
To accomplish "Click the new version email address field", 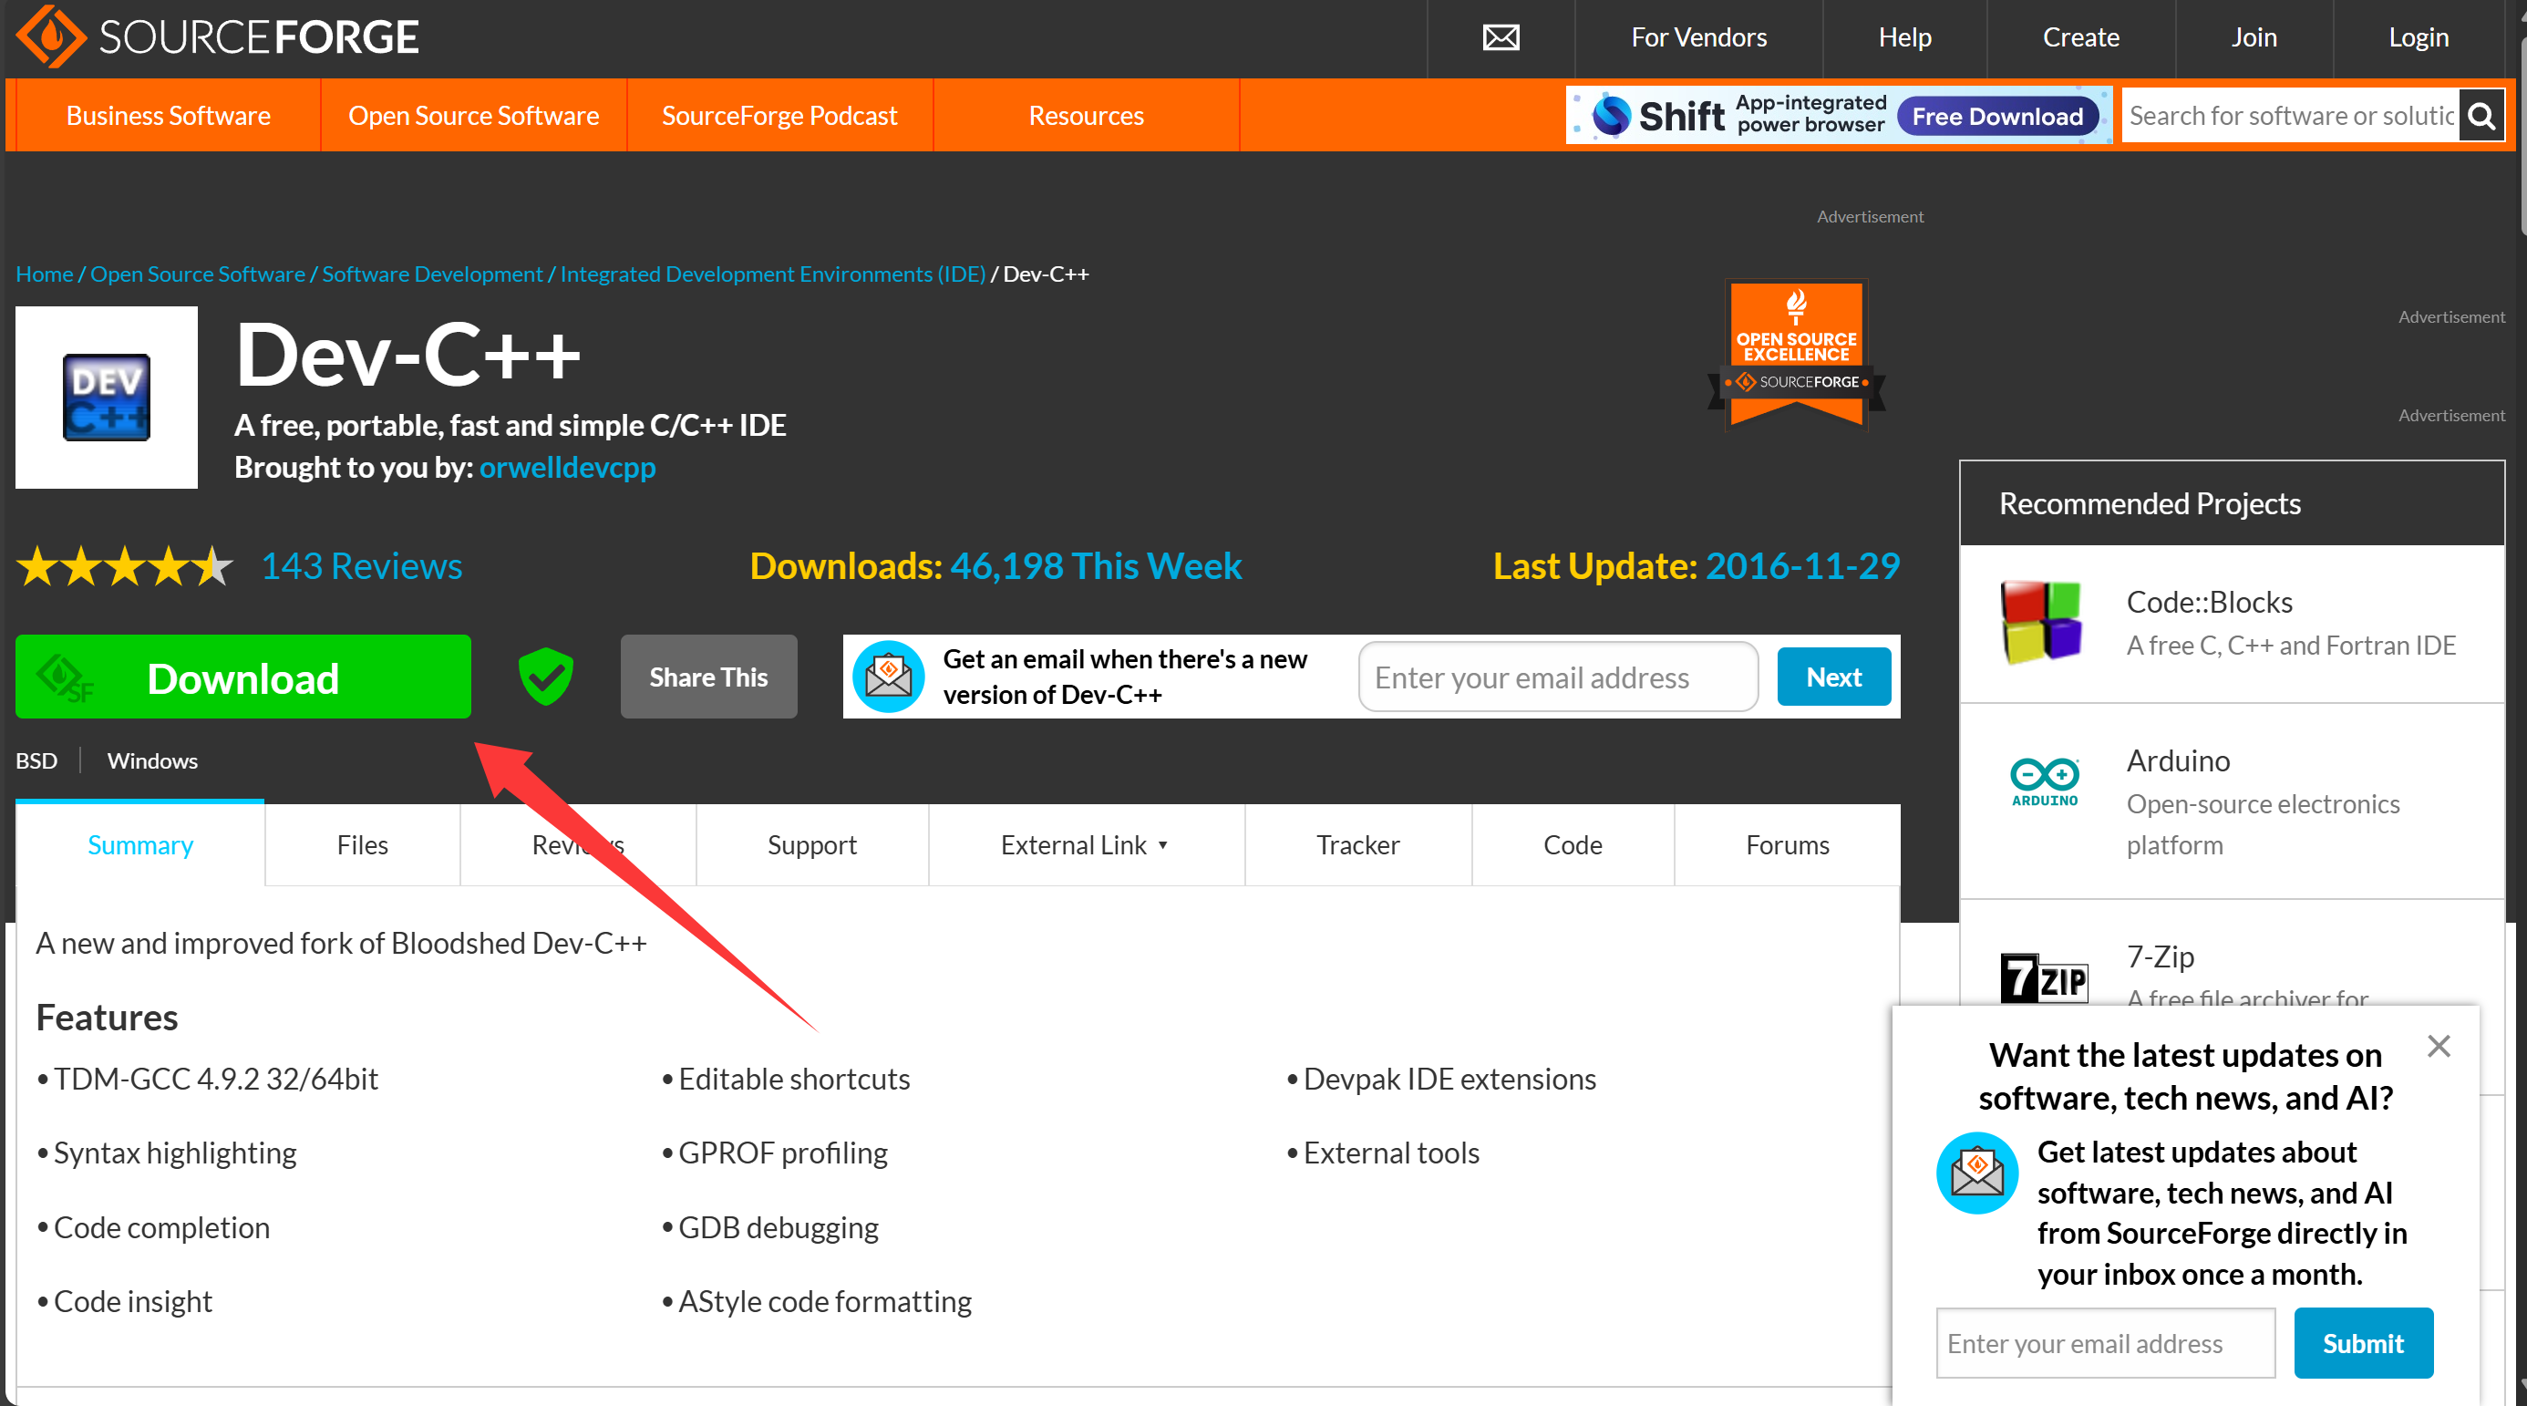I will [x=1557, y=677].
